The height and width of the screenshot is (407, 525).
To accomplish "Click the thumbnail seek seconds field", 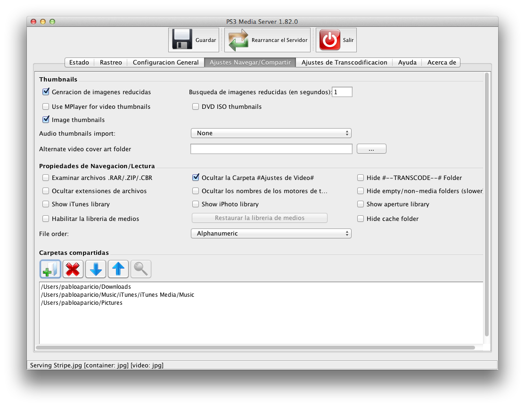I will (342, 92).
